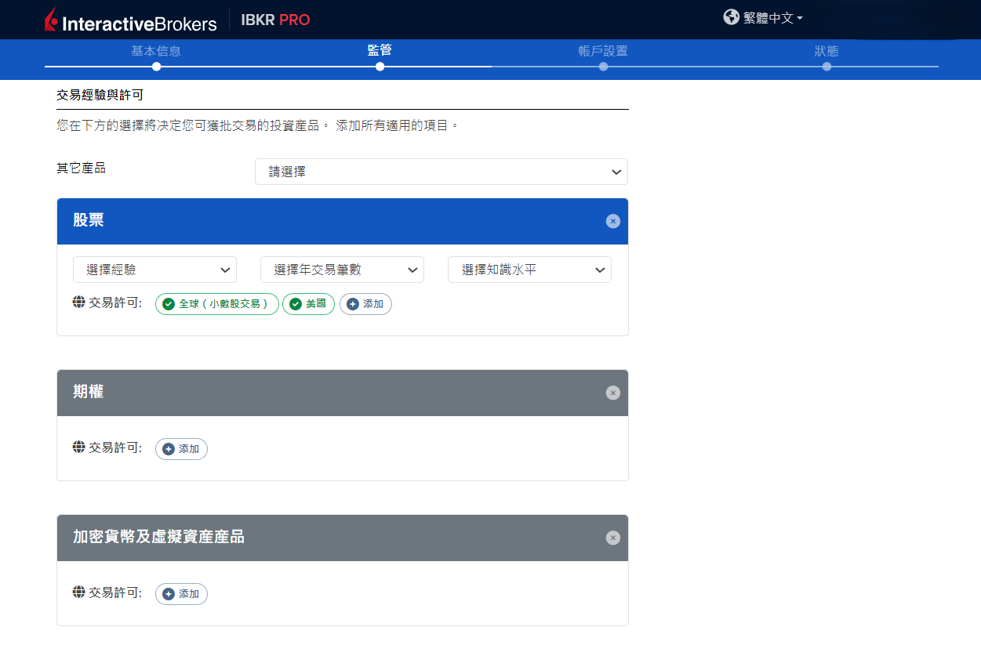Toggle the 全球（小數股交易）permission chip
The width and height of the screenshot is (981, 645).
(x=217, y=304)
